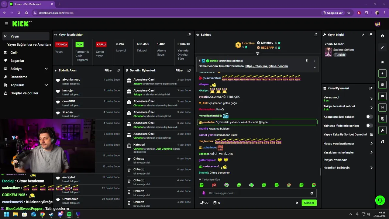Click the Kategori row in Denetim Eylemleri
The image size is (389, 219).
tap(159, 148)
